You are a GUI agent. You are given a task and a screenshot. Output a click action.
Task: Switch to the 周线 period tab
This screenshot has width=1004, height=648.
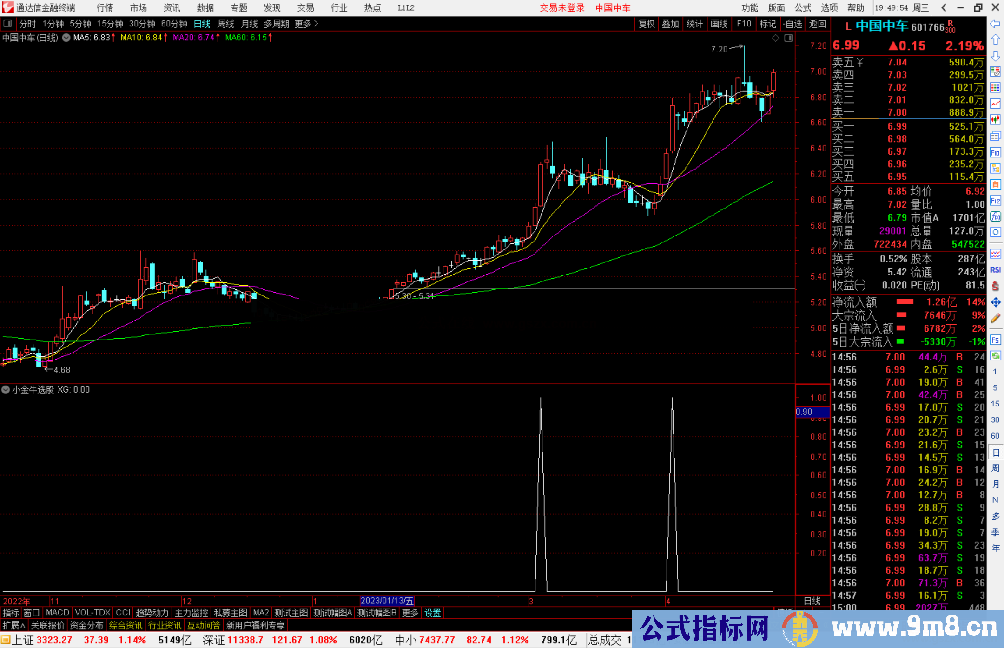pyautogui.click(x=226, y=24)
